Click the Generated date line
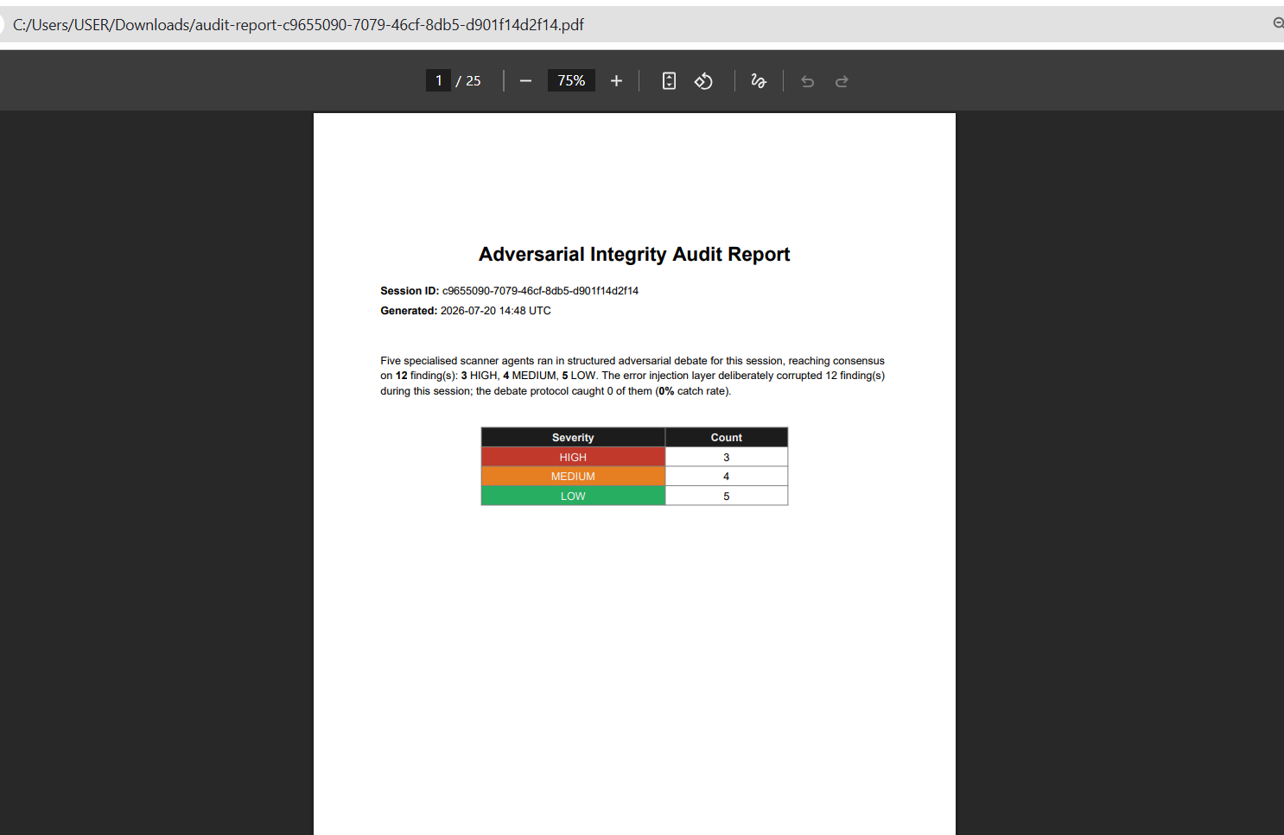This screenshot has height=835, width=1284. (x=466, y=311)
